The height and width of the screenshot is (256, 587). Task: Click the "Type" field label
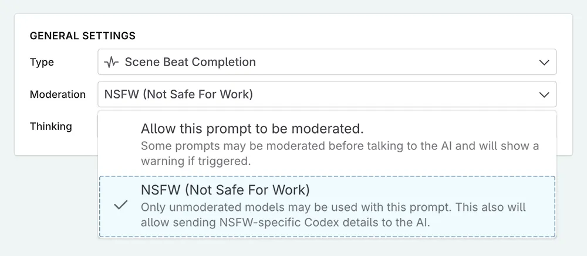[x=42, y=62]
